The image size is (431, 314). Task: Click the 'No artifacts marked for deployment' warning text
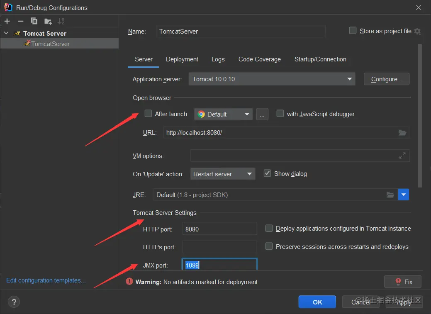210,282
